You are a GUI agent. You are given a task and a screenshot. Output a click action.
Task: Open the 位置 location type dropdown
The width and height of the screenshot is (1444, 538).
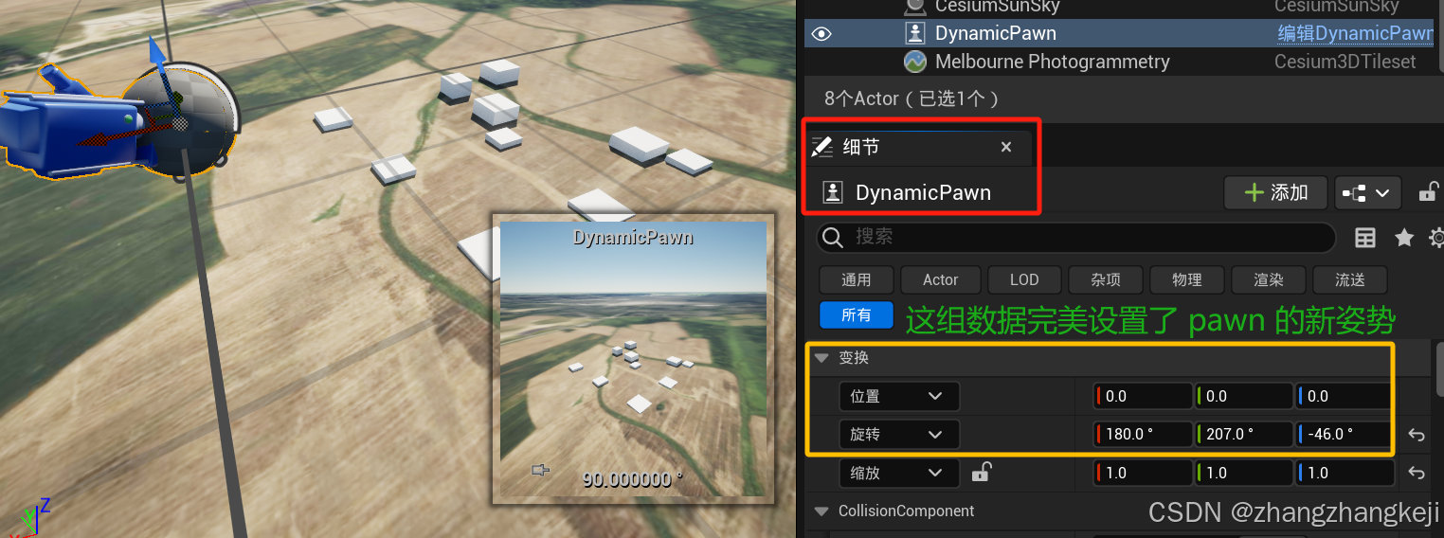pos(898,396)
